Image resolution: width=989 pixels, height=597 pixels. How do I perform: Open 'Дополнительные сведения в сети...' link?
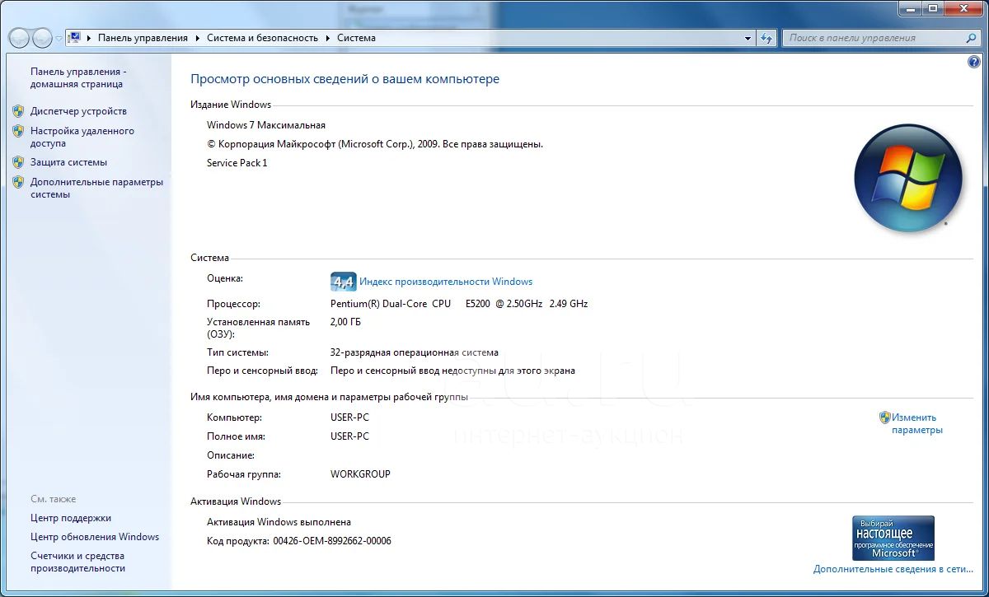[x=893, y=569]
